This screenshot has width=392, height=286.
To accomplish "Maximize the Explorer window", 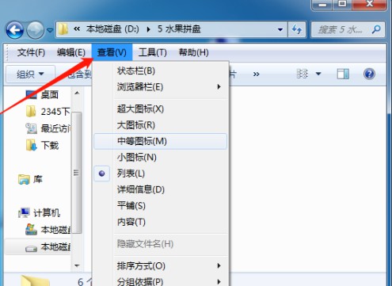I will pyautogui.click(x=342, y=4).
